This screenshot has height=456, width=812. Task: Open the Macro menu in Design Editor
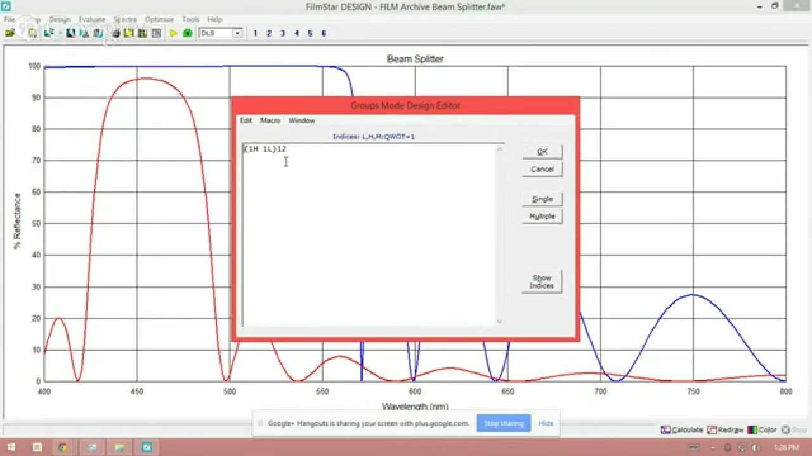270,120
